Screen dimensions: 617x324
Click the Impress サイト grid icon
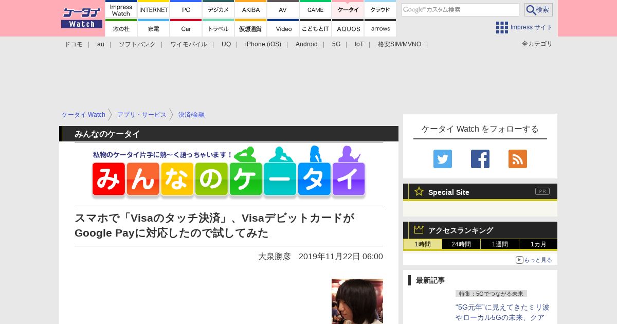(x=502, y=27)
